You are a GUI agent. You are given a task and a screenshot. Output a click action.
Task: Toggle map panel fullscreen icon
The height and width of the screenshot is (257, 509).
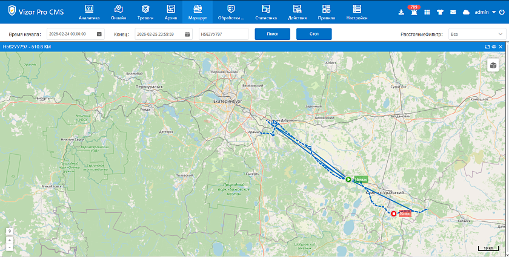pyautogui.click(x=487, y=47)
